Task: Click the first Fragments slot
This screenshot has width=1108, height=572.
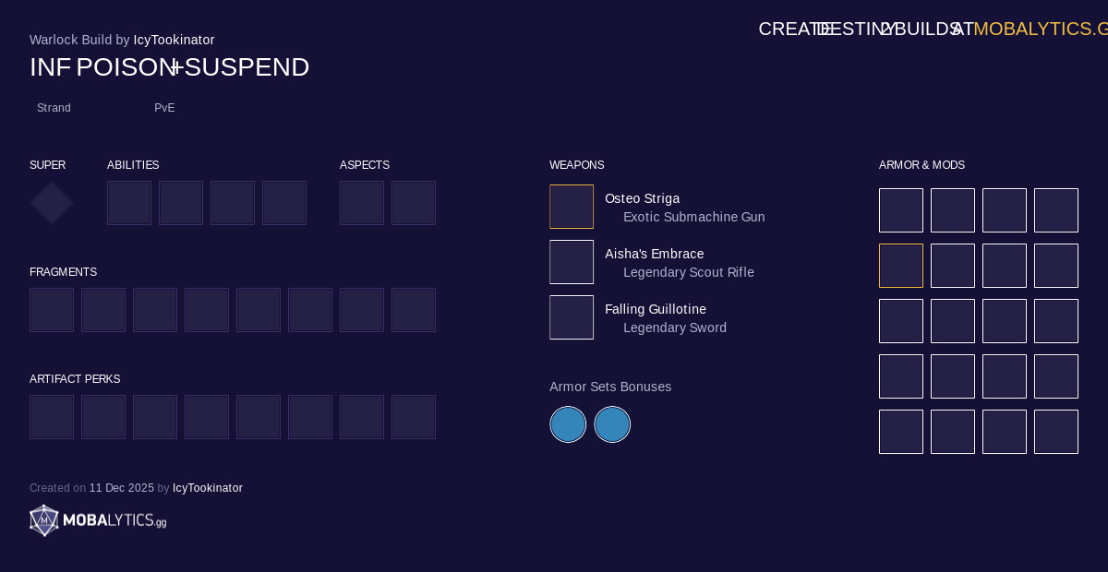Action: click(52, 310)
